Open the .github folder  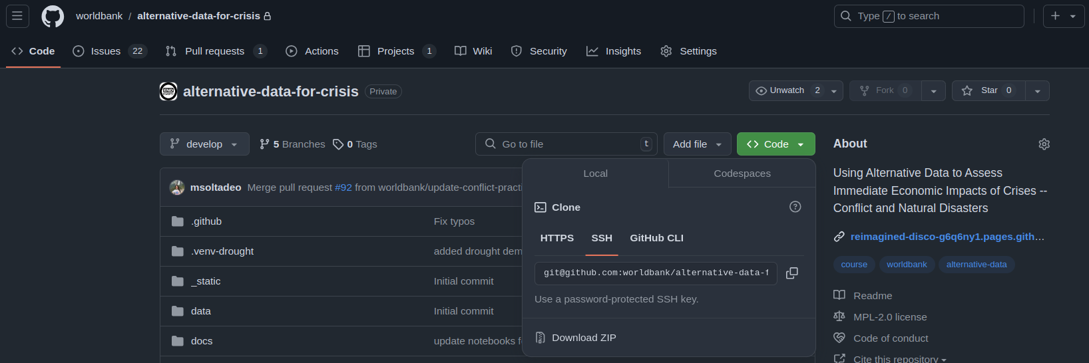[x=206, y=221]
